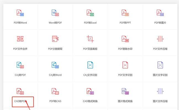Image resolution: width=179 pixels, height=110 pixels.
Task: Click the PDF转Word label
Action: 20,23
